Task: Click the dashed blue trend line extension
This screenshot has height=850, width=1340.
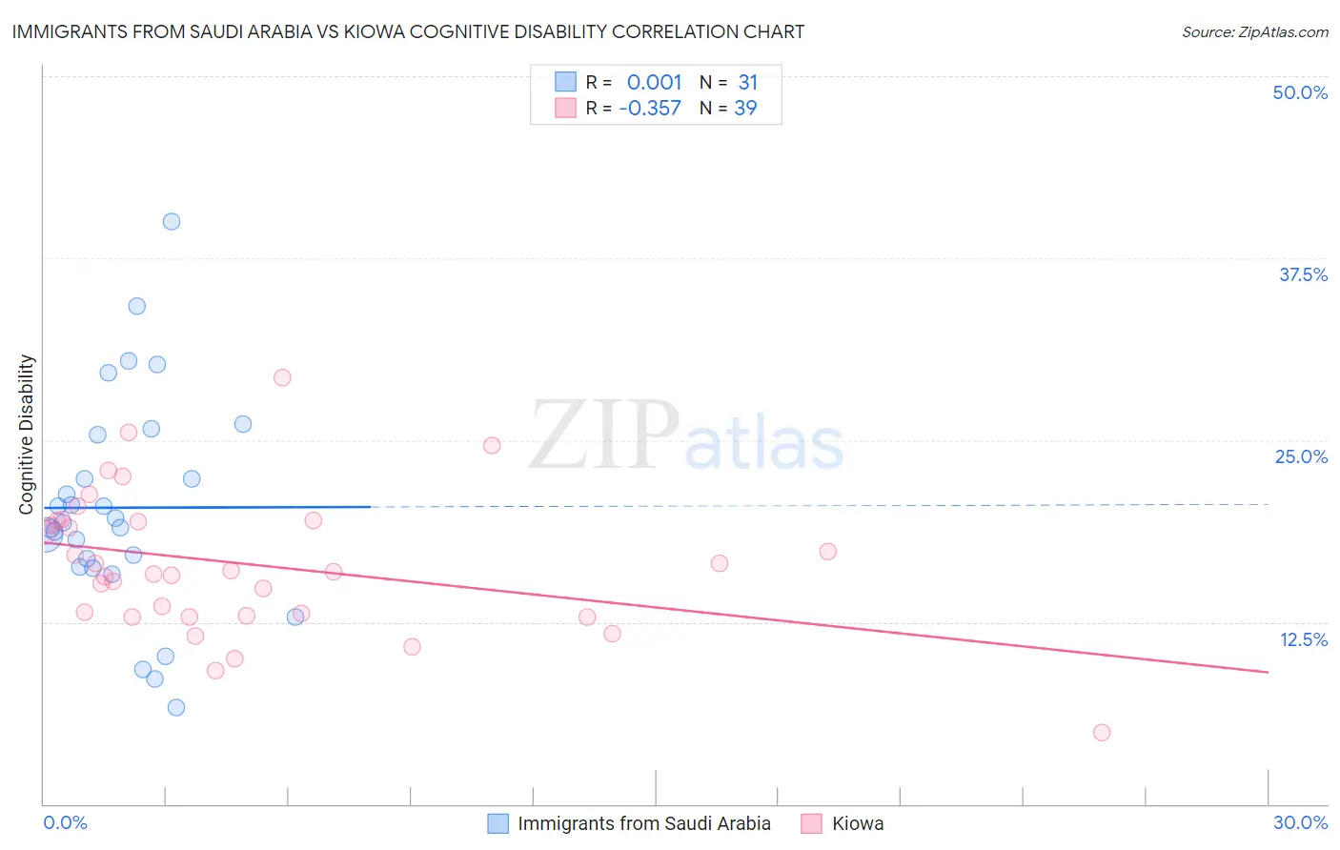Action: (820, 505)
